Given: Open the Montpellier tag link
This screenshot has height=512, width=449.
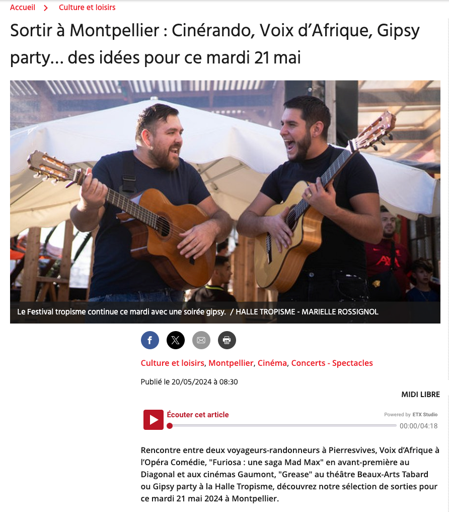Looking at the screenshot, I should pos(231,363).
